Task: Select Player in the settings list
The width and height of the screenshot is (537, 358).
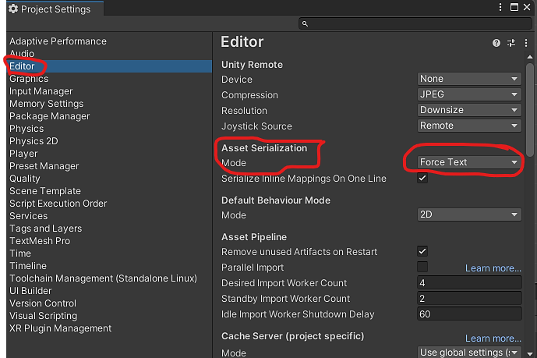Action: (x=23, y=154)
